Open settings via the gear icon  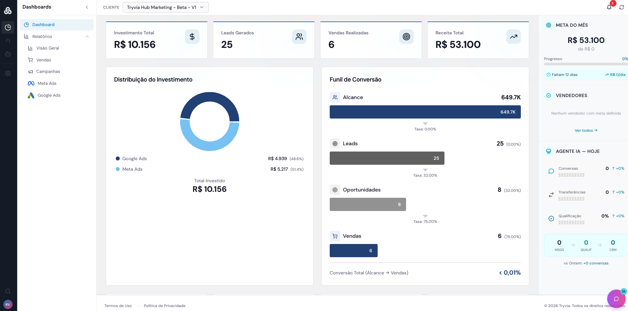tap(8, 73)
